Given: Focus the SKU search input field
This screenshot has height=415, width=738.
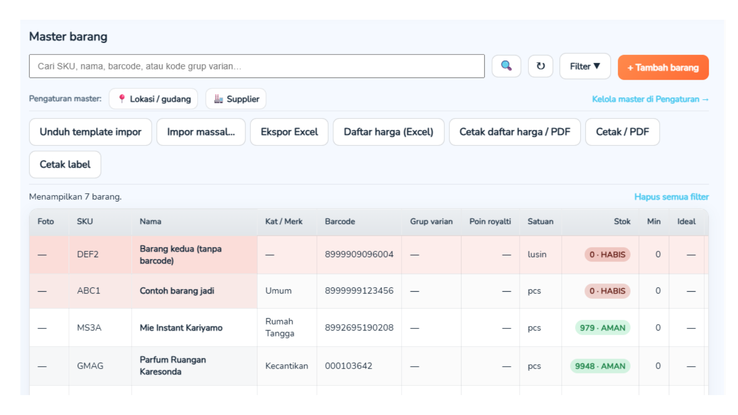Looking at the screenshot, I should coord(256,66).
